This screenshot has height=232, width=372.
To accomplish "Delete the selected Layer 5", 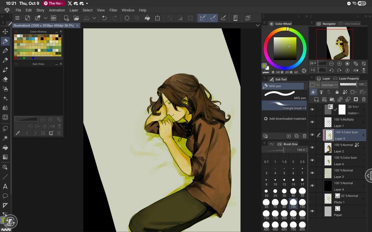I will [364, 99].
